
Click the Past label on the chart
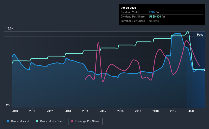tap(200, 35)
